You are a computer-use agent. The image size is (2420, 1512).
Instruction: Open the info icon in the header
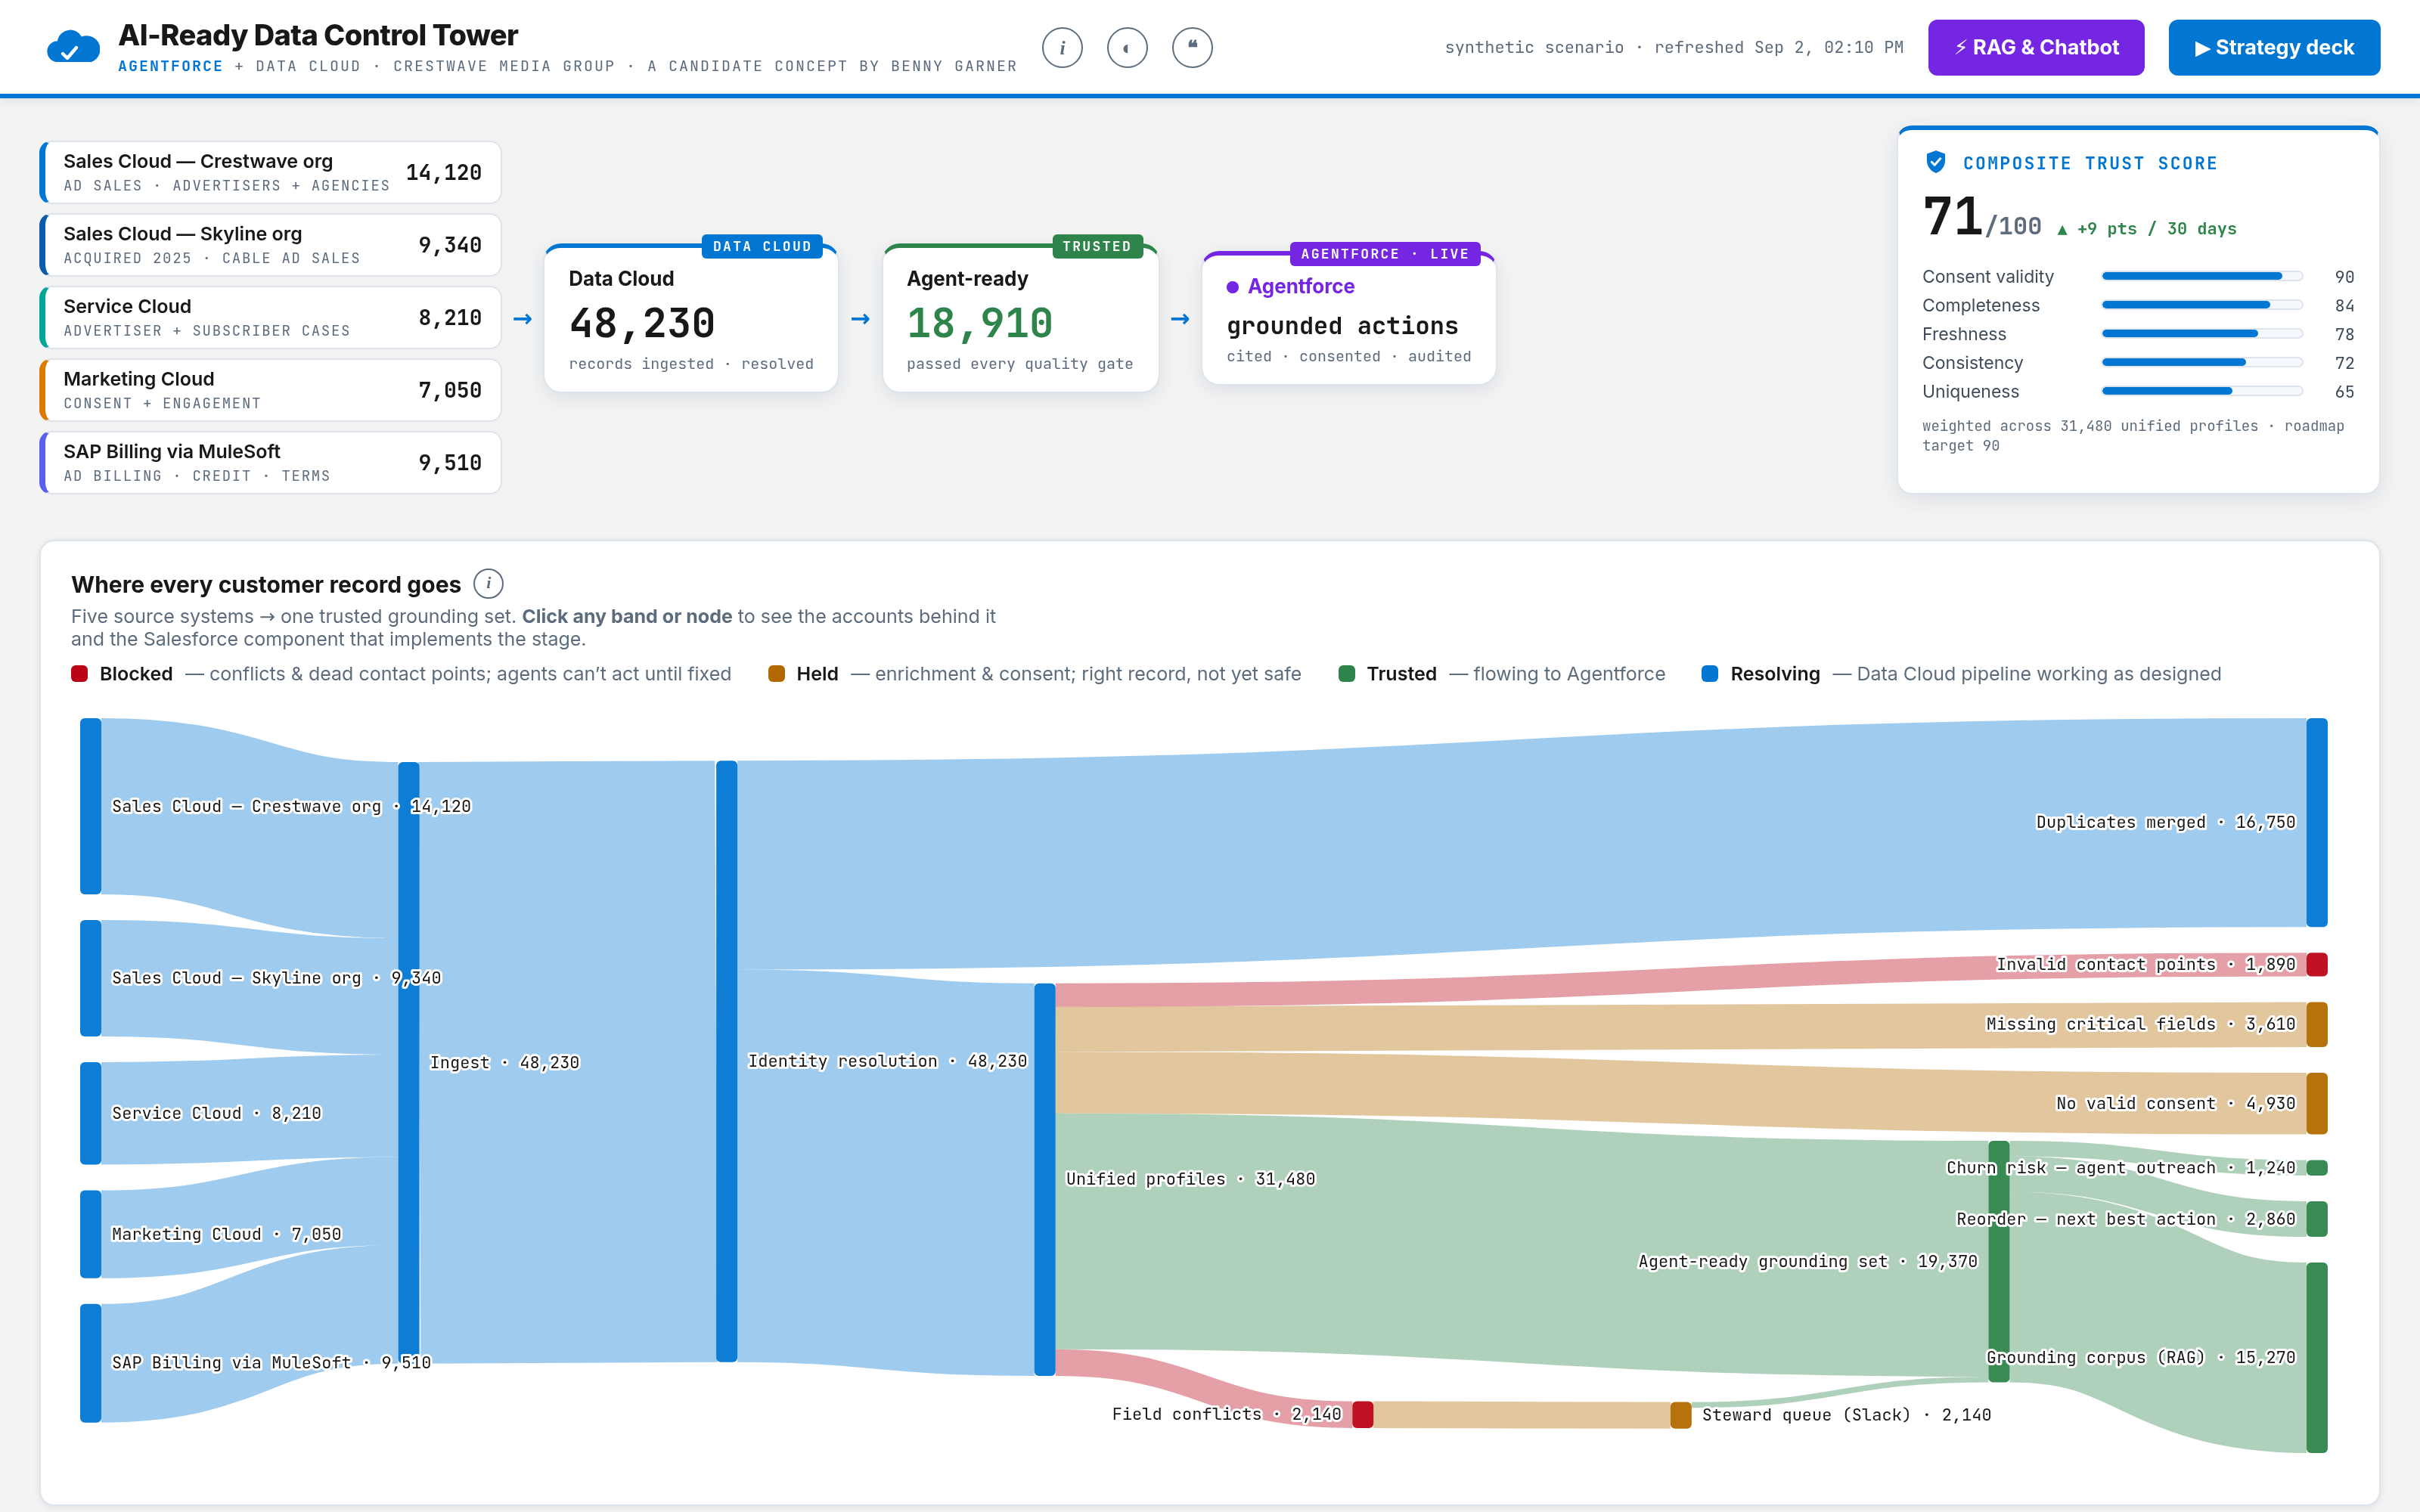(1062, 47)
